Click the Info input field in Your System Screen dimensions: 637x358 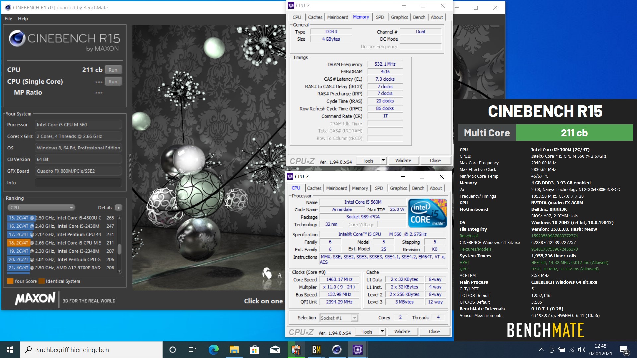[78, 183]
